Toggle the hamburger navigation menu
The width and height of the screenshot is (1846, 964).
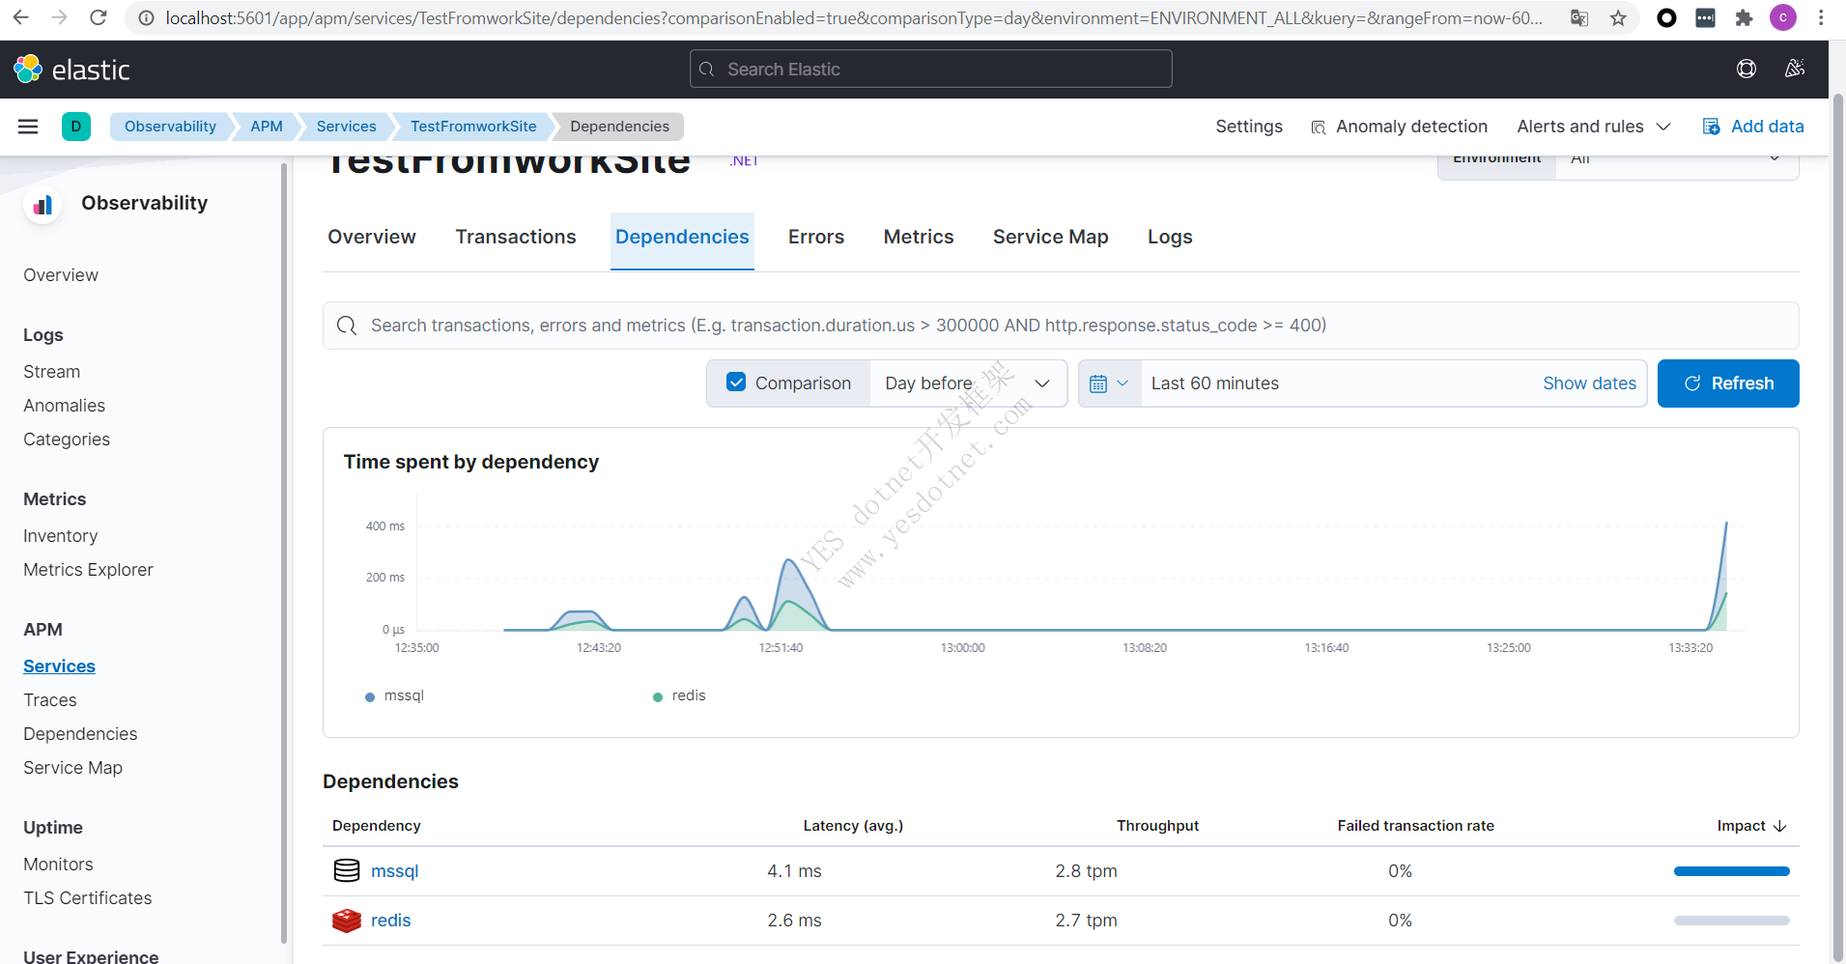click(28, 127)
